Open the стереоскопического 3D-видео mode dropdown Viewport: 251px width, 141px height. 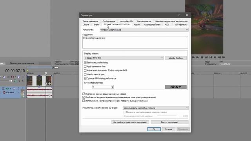tap(156, 108)
